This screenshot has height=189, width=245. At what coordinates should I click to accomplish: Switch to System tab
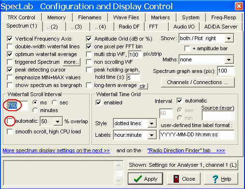tap(191, 17)
